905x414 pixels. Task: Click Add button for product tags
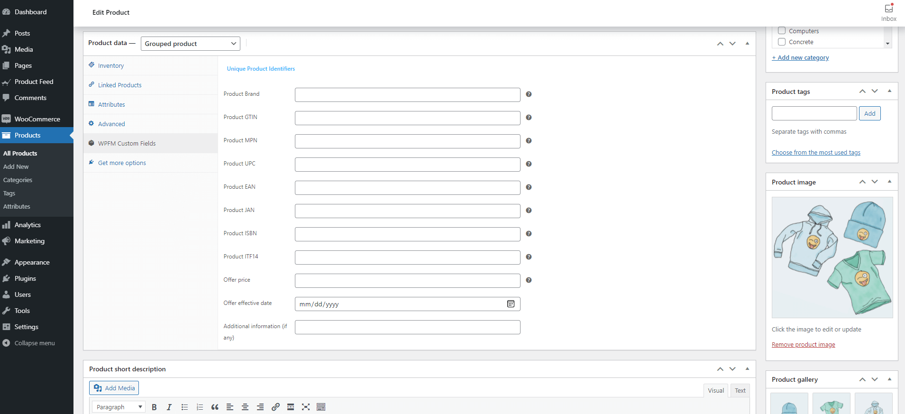click(869, 113)
